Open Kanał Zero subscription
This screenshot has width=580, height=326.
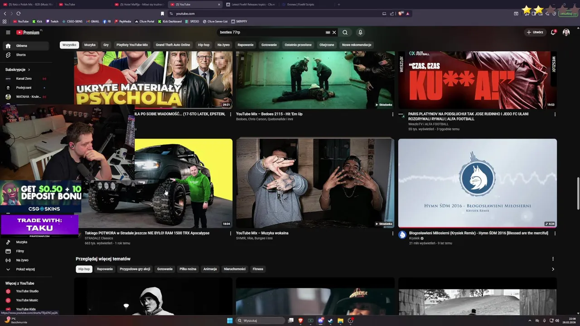point(26,79)
